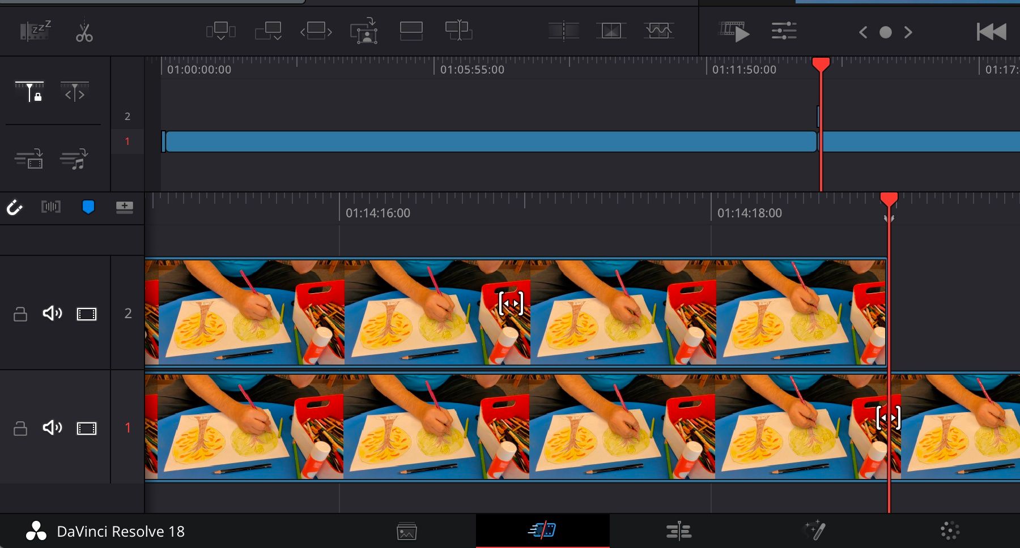1020x548 pixels.
Task: Apply the Dissolve transition icon
Action: [611, 31]
